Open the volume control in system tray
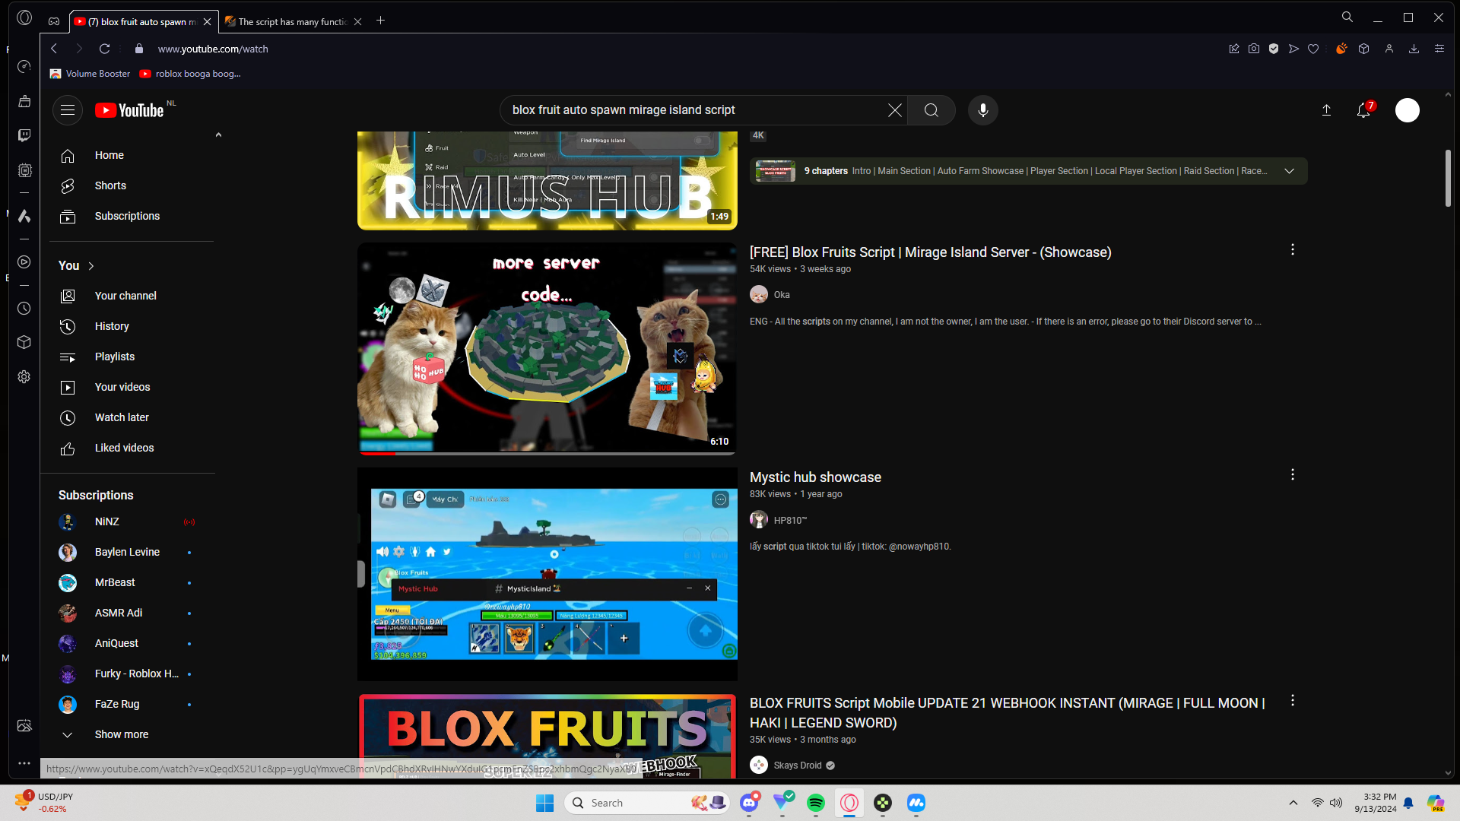The image size is (1460, 821). 1336,803
